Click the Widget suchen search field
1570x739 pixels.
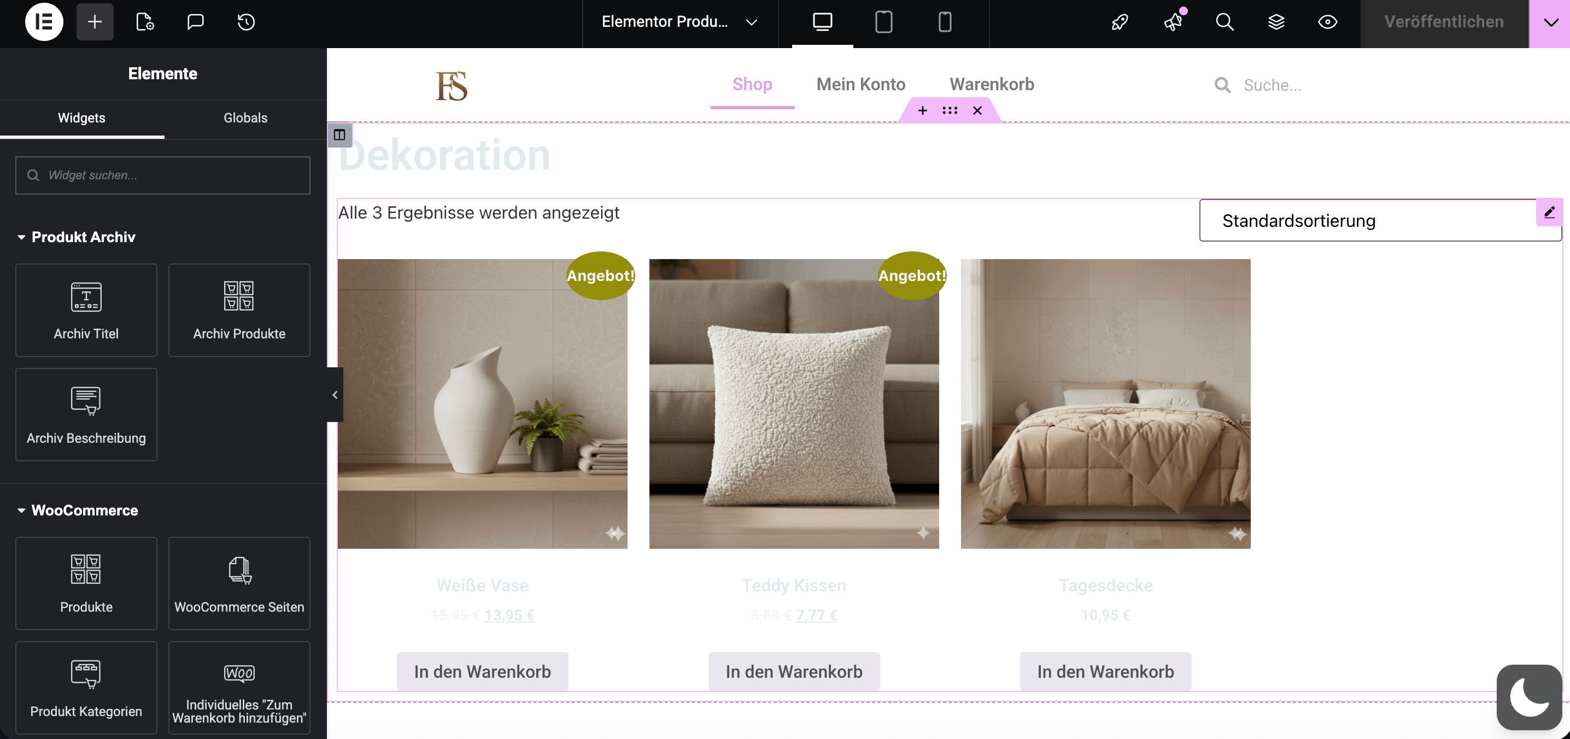[x=163, y=175]
